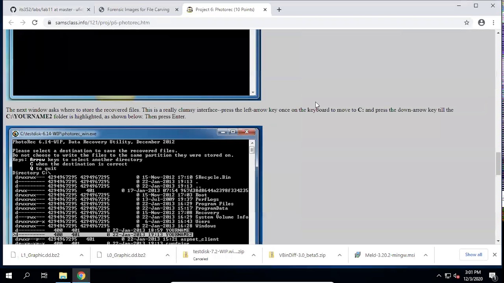
Task: Close the Forensic Images for File Carving tab
Action: [x=177, y=9]
